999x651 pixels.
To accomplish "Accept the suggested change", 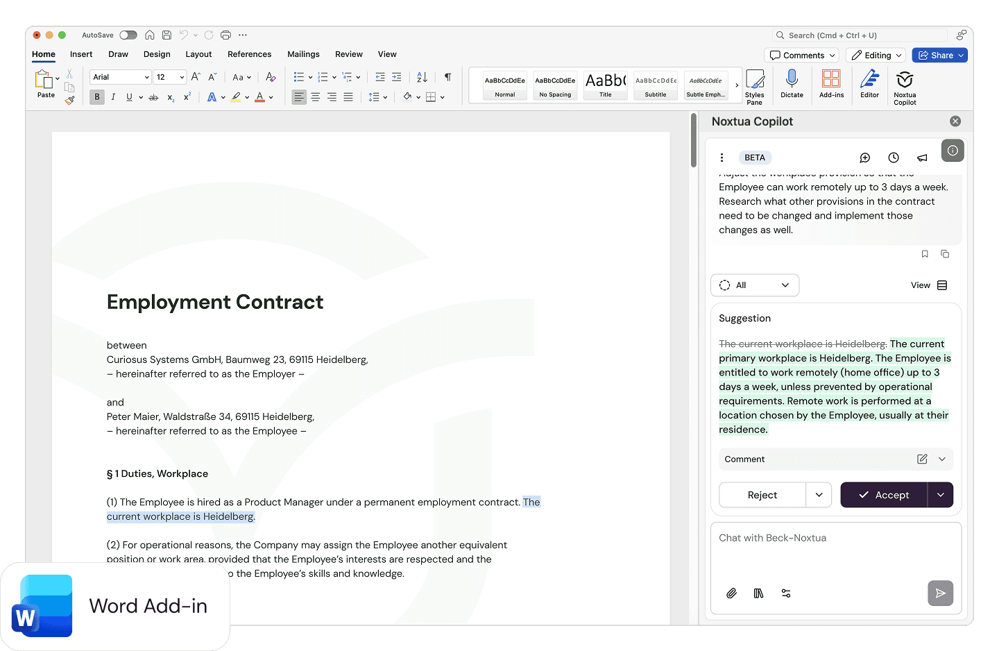I will point(884,495).
